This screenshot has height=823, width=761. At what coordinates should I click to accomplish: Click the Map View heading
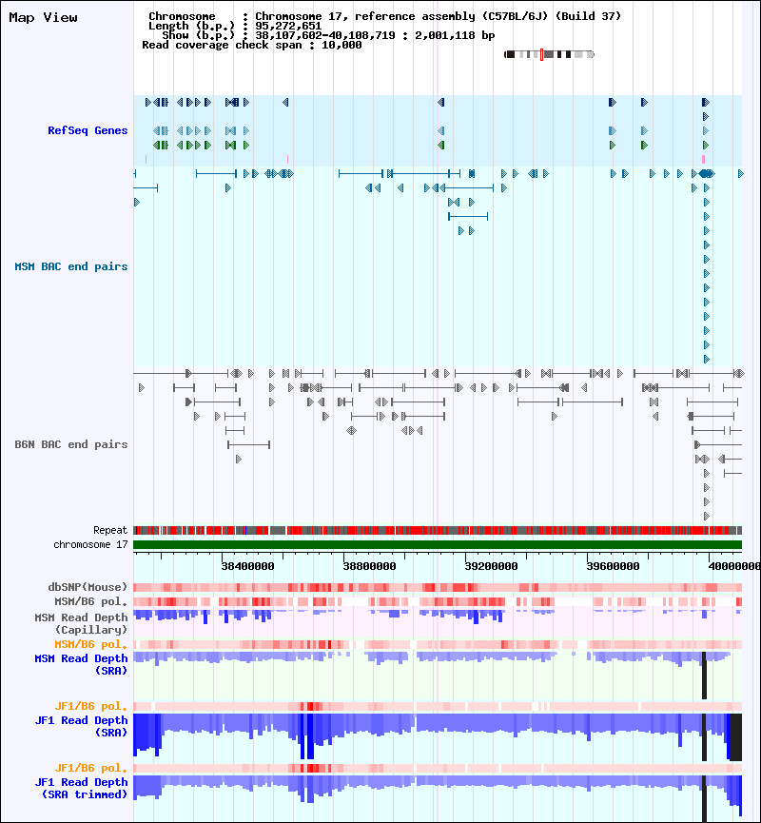pyautogui.click(x=43, y=18)
